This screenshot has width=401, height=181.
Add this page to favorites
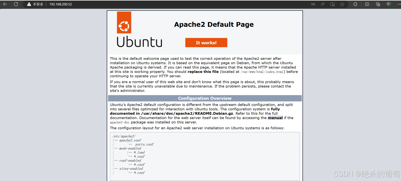(342, 4)
